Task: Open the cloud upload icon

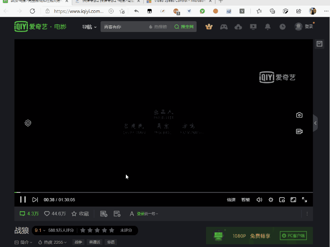Action: click(x=238, y=27)
